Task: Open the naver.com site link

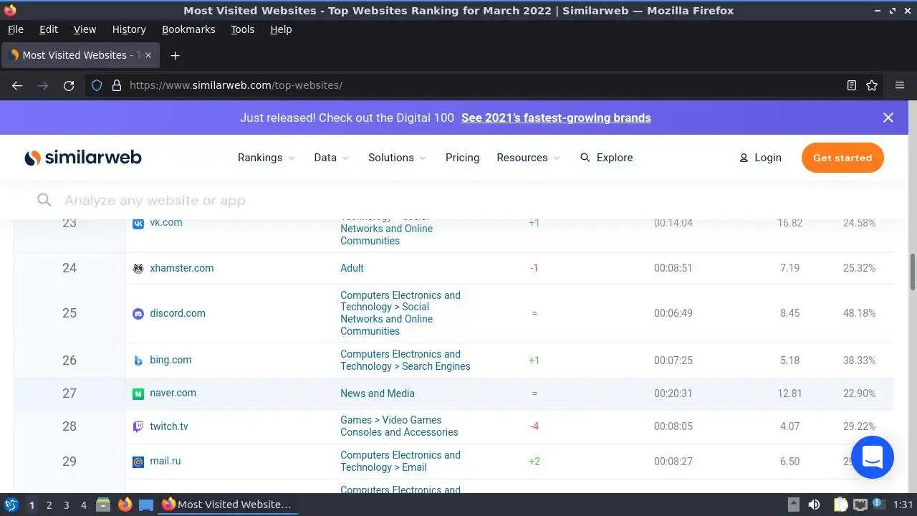Action: pos(173,393)
